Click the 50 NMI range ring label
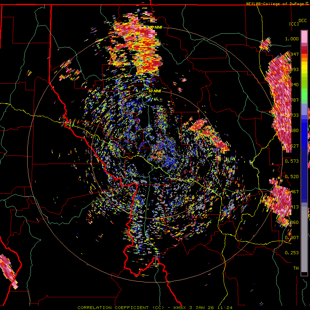Viewport: 310px width, 310px height. click(x=155, y=91)
